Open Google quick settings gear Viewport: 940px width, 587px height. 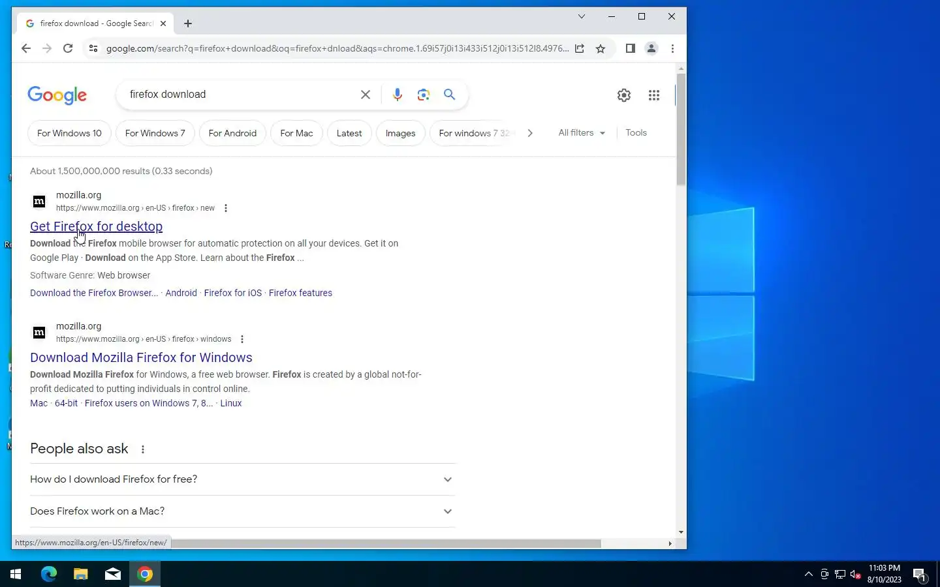click(624, 95)
